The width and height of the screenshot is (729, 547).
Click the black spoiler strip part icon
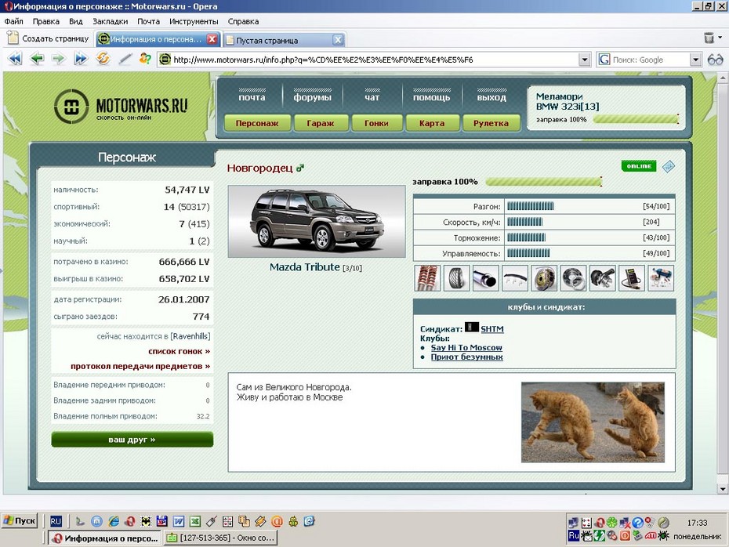coord(515,278)
